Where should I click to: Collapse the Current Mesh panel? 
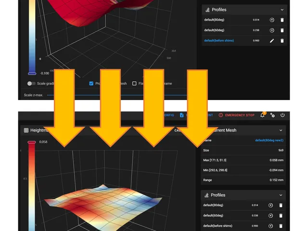pyautogui.click(x=281, y=130)
